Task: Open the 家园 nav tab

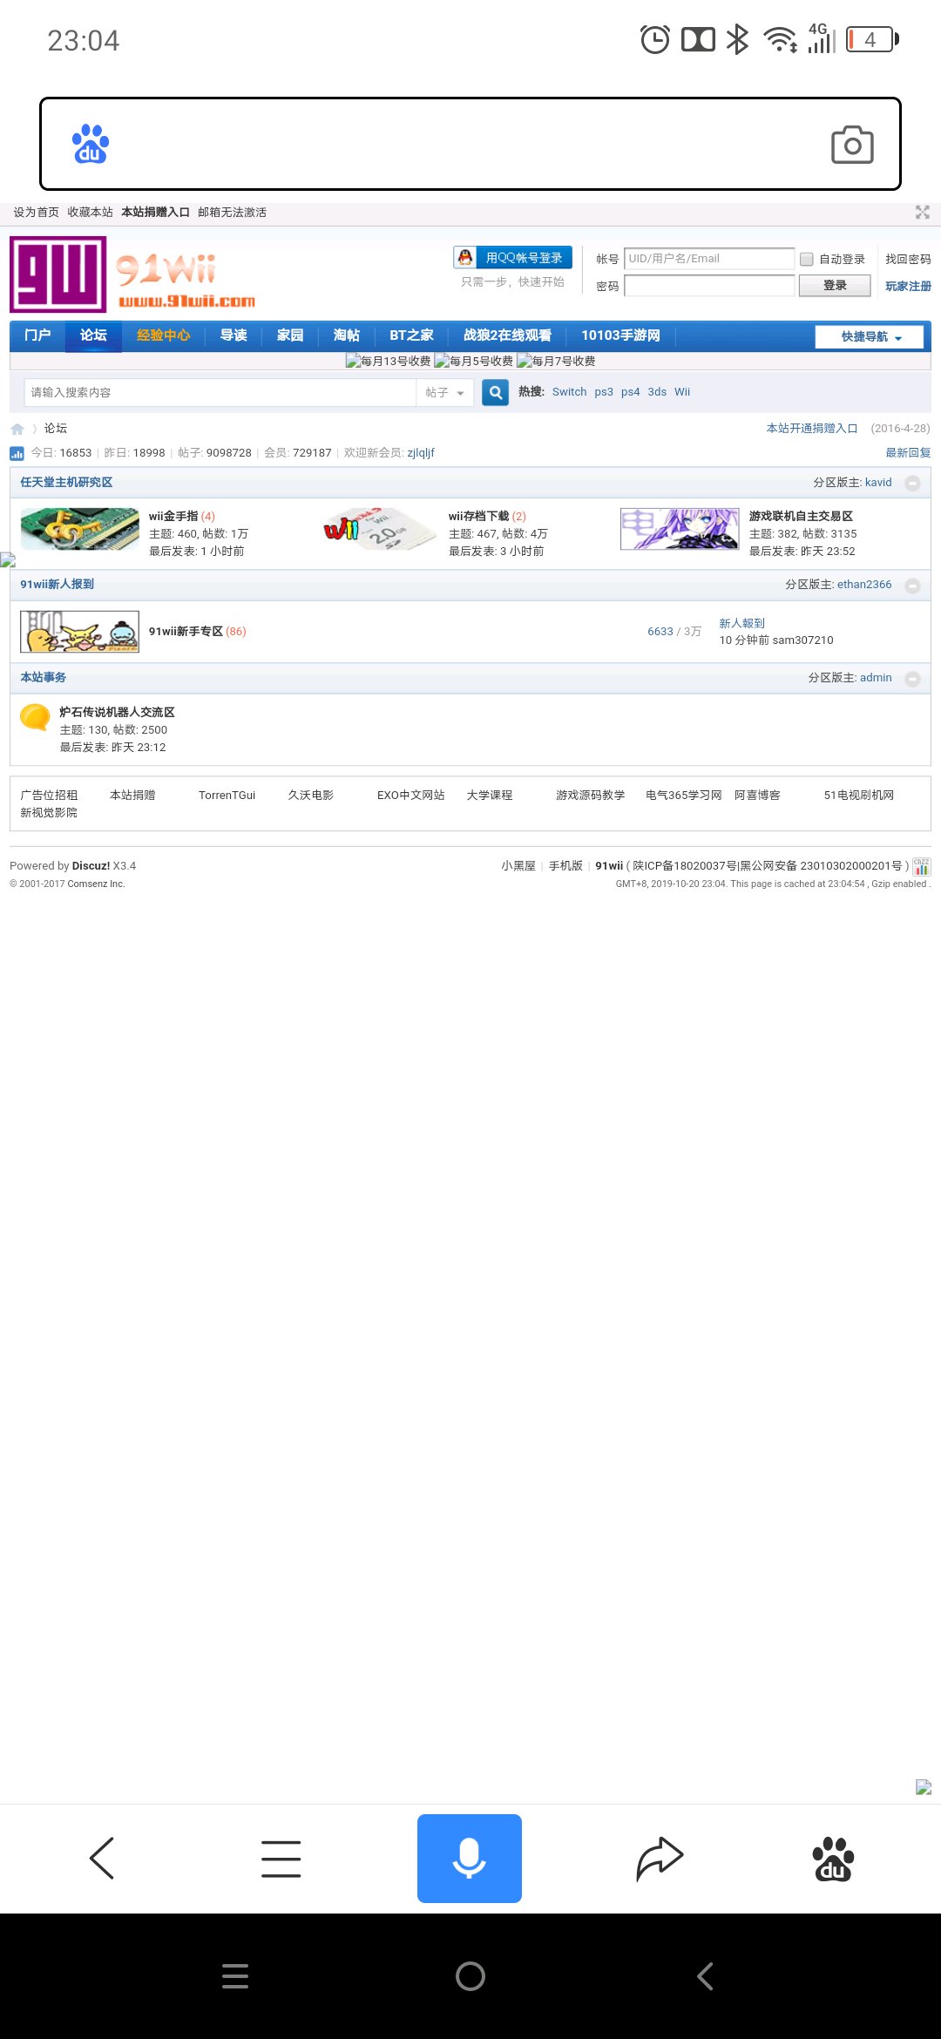Action: coord(290,335)
